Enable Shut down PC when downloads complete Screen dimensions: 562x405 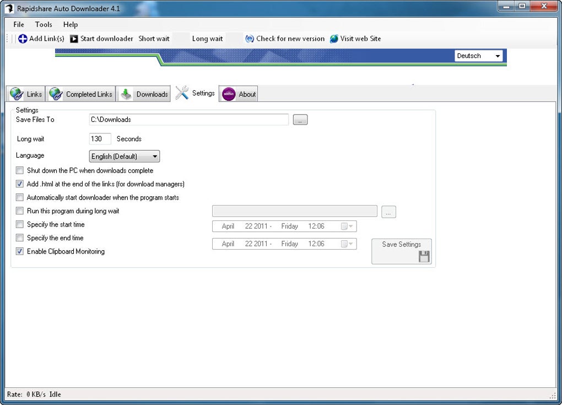click(x=20, y=170)
